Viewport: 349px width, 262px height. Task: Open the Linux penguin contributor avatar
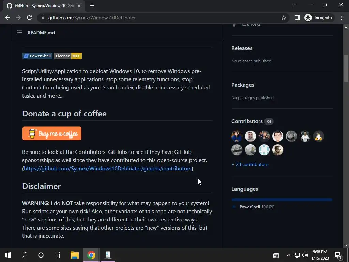click(x=319, y=136)
